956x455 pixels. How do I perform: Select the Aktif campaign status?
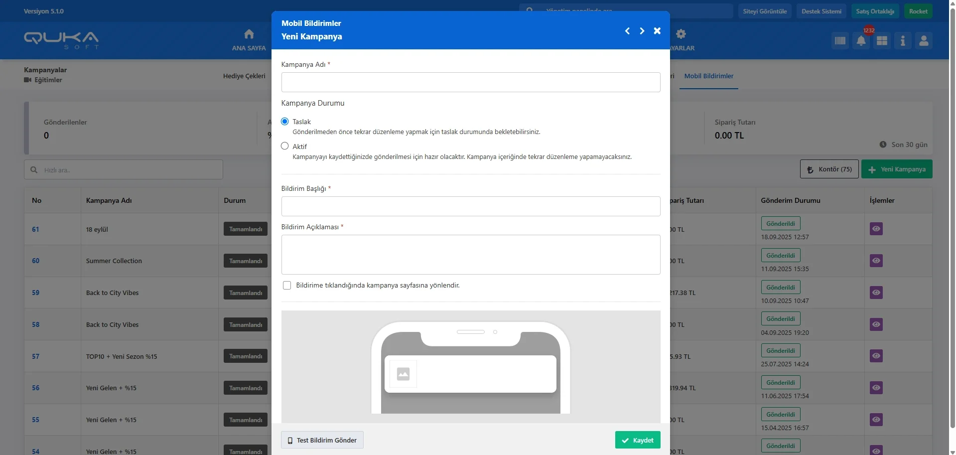[285, 146]
